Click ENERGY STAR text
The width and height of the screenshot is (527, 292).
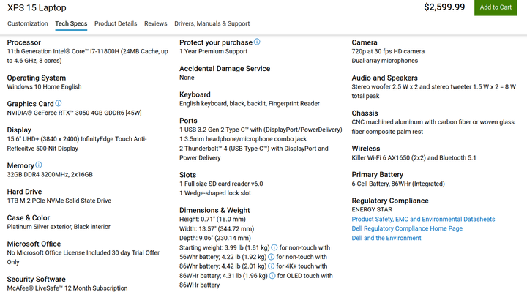(x=372, y=210)
